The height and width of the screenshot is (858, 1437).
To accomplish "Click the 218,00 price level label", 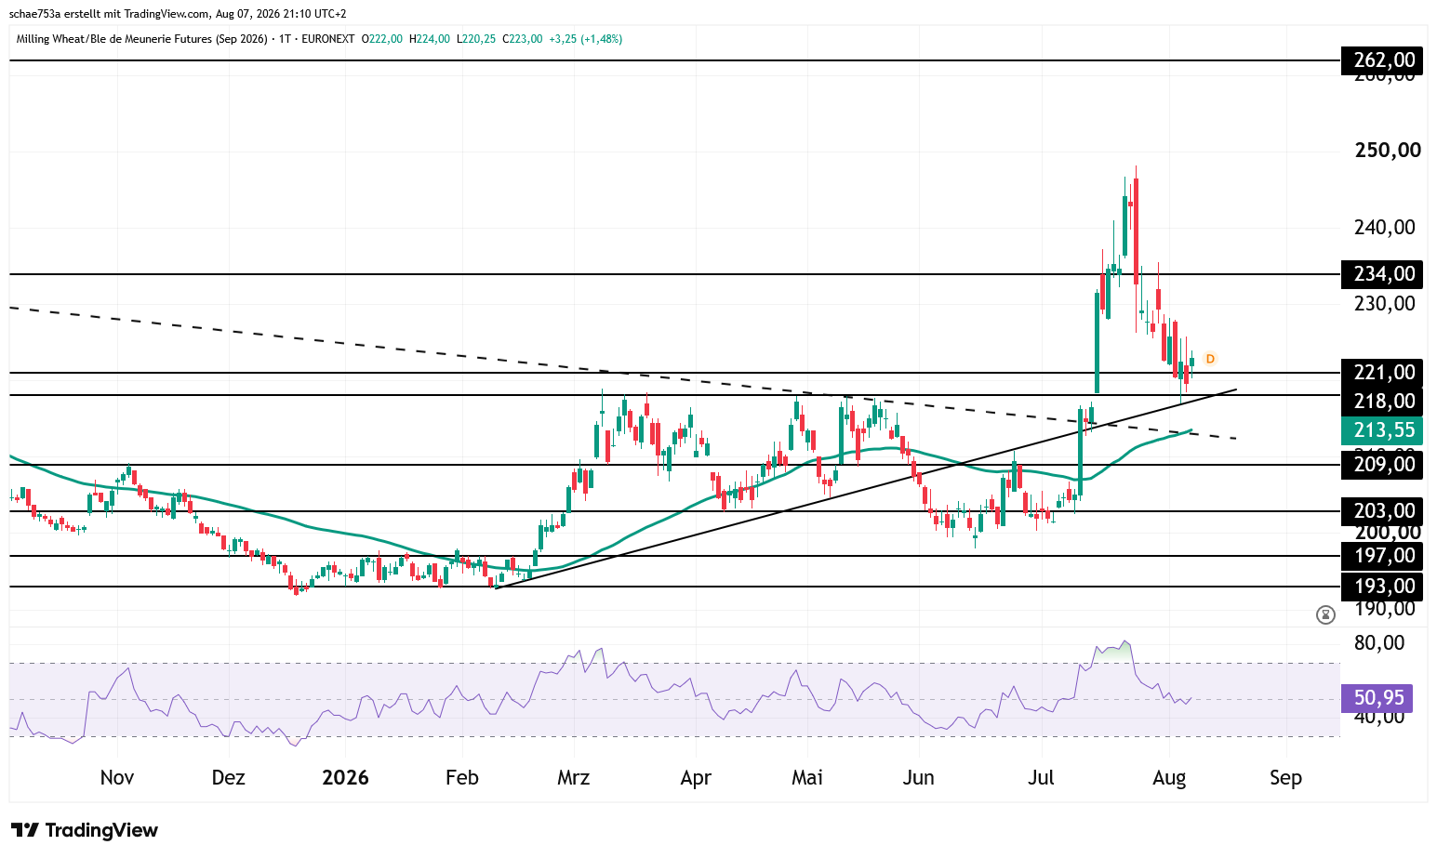I will (1383, 402).
